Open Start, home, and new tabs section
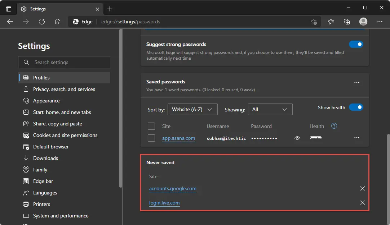Viewport: 390px width, 225px height. click(x=64, y=112)
